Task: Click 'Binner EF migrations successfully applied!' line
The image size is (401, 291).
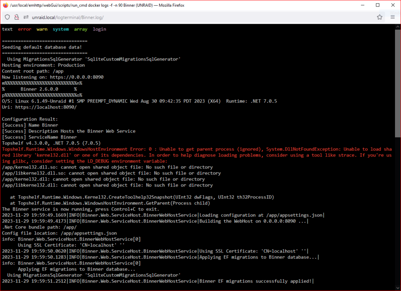Action: [x=158, y=281]
